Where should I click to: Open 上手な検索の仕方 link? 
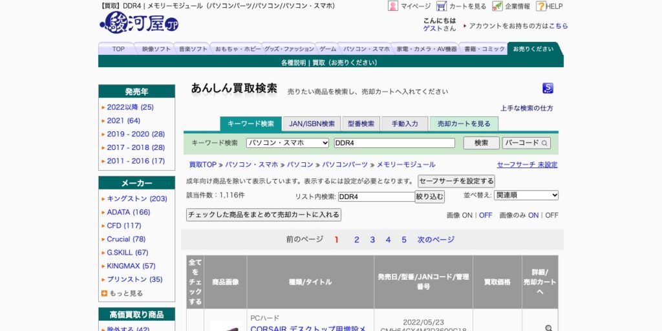click(x=527, y=108)
